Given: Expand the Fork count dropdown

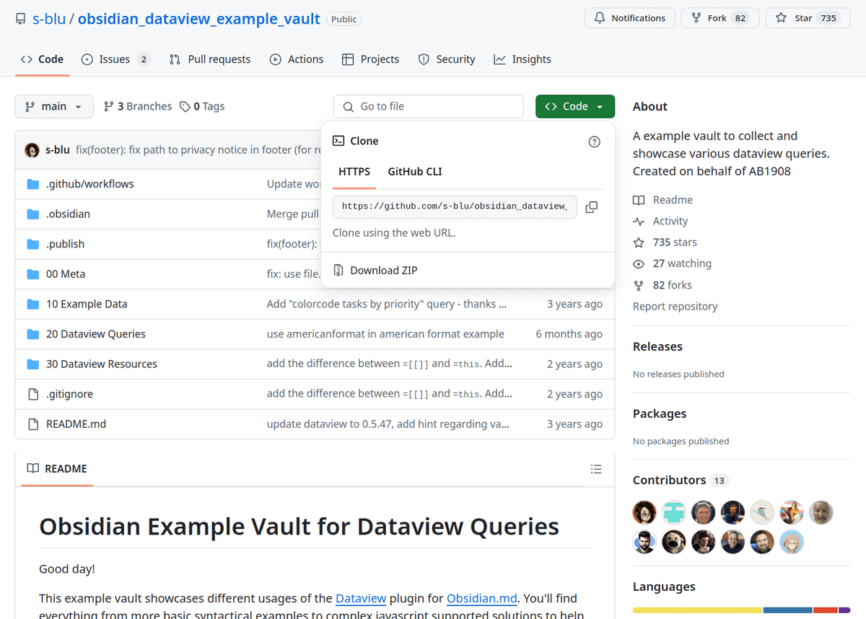Looking at the screenshot, I should 745,18.
